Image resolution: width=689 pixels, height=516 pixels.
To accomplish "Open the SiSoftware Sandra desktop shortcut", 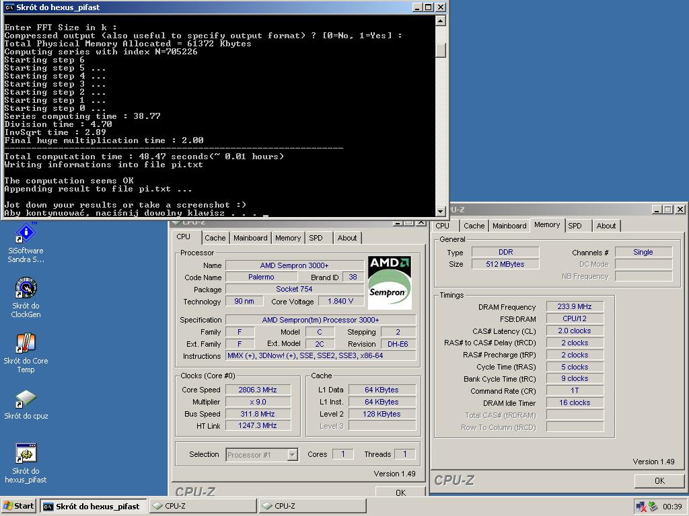I will click(x=26, y=243).
